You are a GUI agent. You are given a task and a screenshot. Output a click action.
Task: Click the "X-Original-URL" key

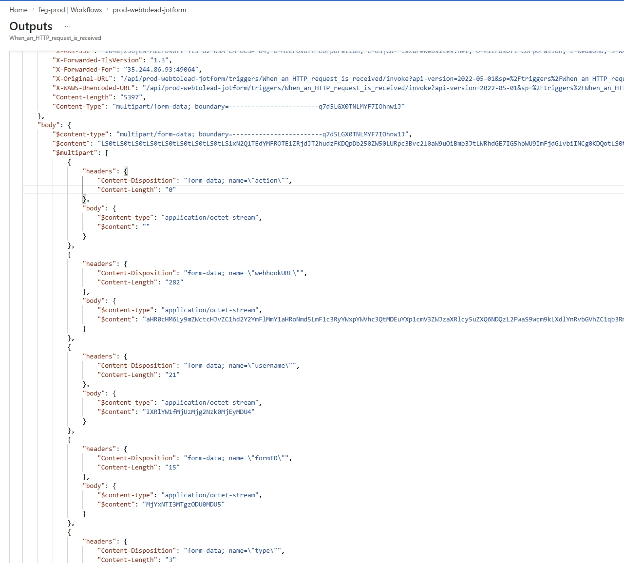83,79
